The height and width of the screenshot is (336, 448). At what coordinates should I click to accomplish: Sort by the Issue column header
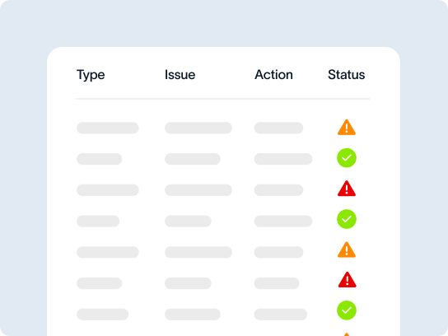[180, 75]
